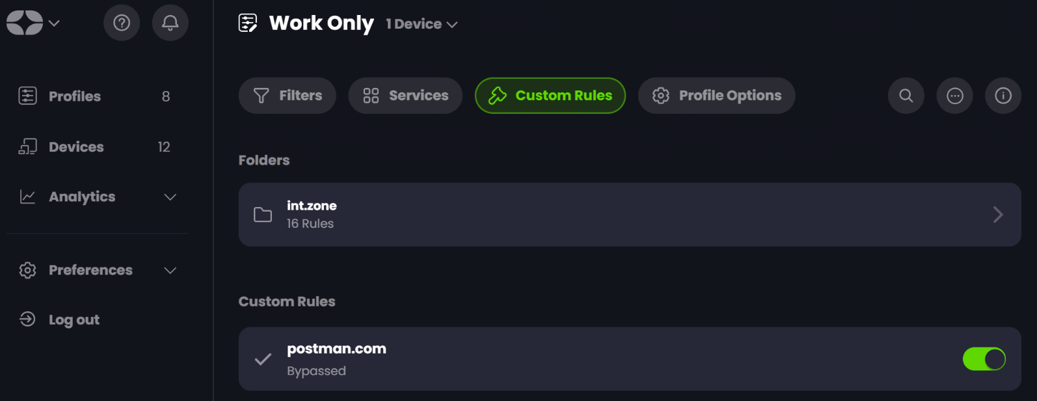Expand the Preferences chevron
The width and height of the screenshot is (1037, 401).
170,270
